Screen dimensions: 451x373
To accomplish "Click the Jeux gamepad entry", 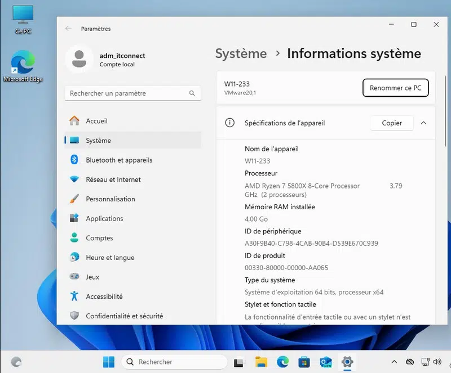I will click(x=92, y=277).
